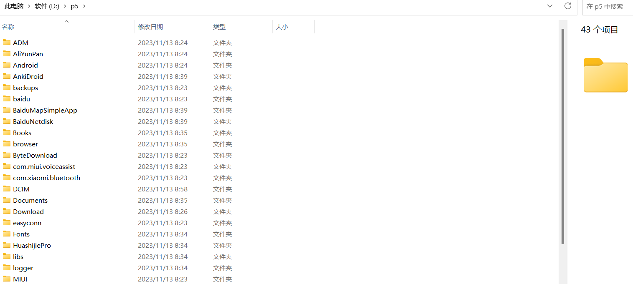This screenshot has width=633, height=284.
Task: Select the AnkiDroid folder icon
Action: (x=6, y=76)
